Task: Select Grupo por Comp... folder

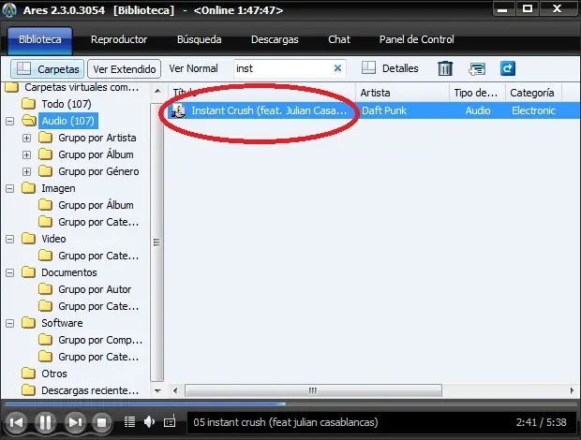Action: [100, 340]
